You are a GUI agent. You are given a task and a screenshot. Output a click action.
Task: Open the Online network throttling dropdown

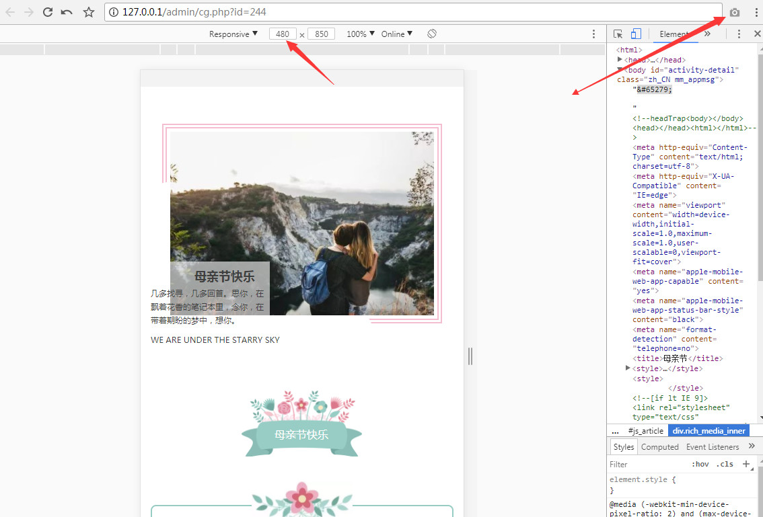pos(397,34)
